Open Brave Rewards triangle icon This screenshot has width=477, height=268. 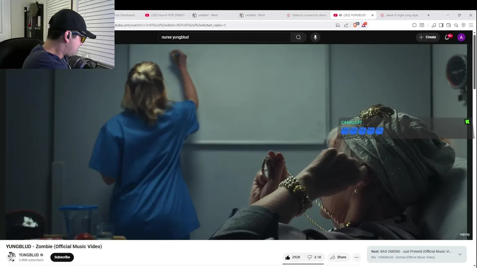[364, 25]
